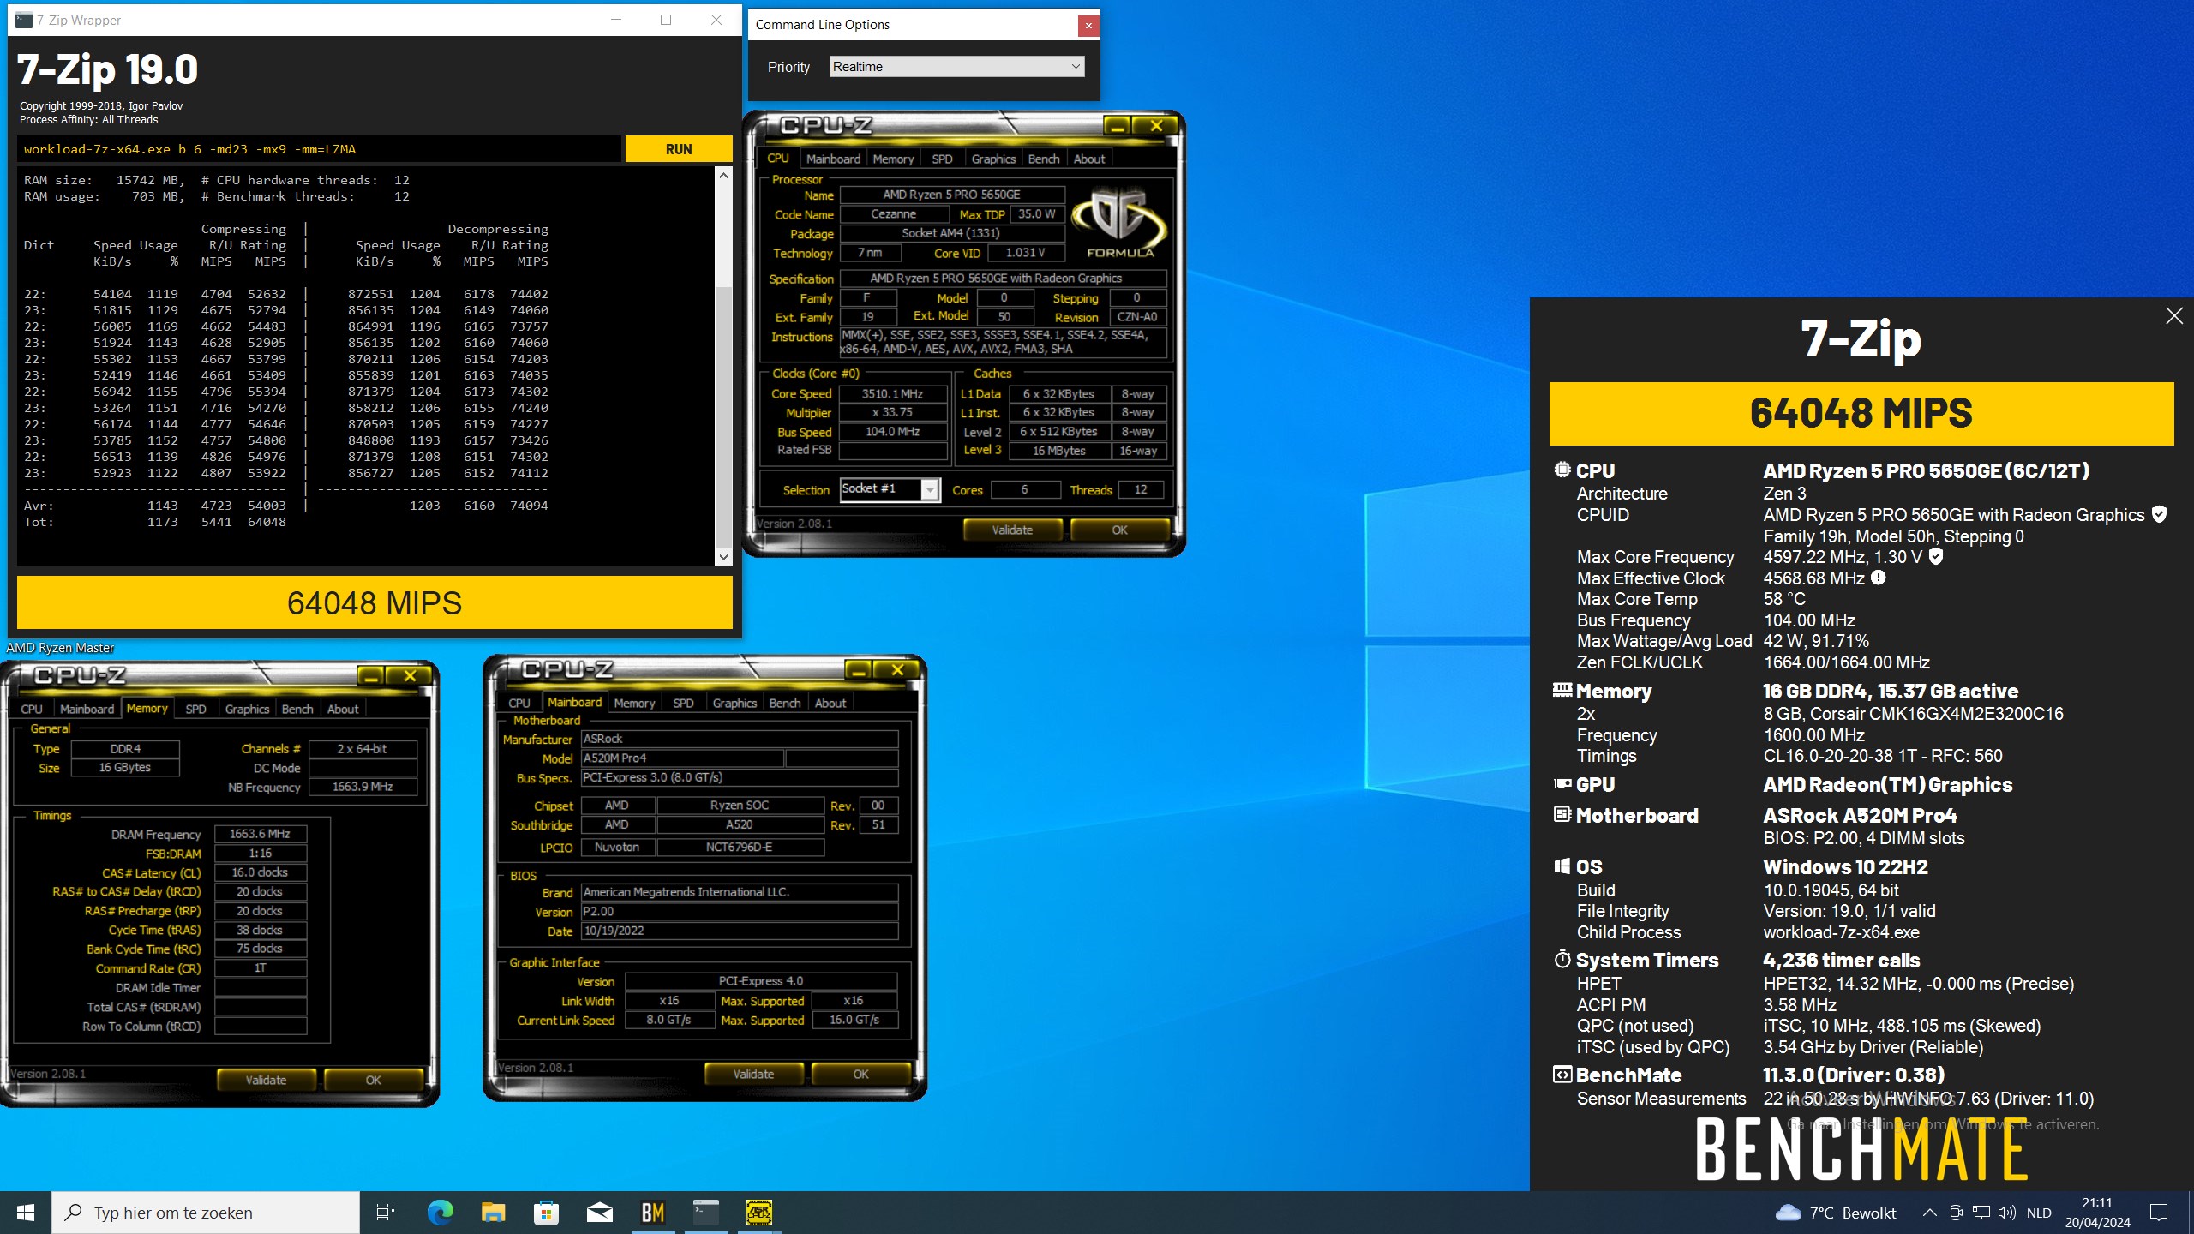The image size is (2194, 1234).
Task: Close the BenchMate 7-Zip result panel
Action: point(2174,316)
